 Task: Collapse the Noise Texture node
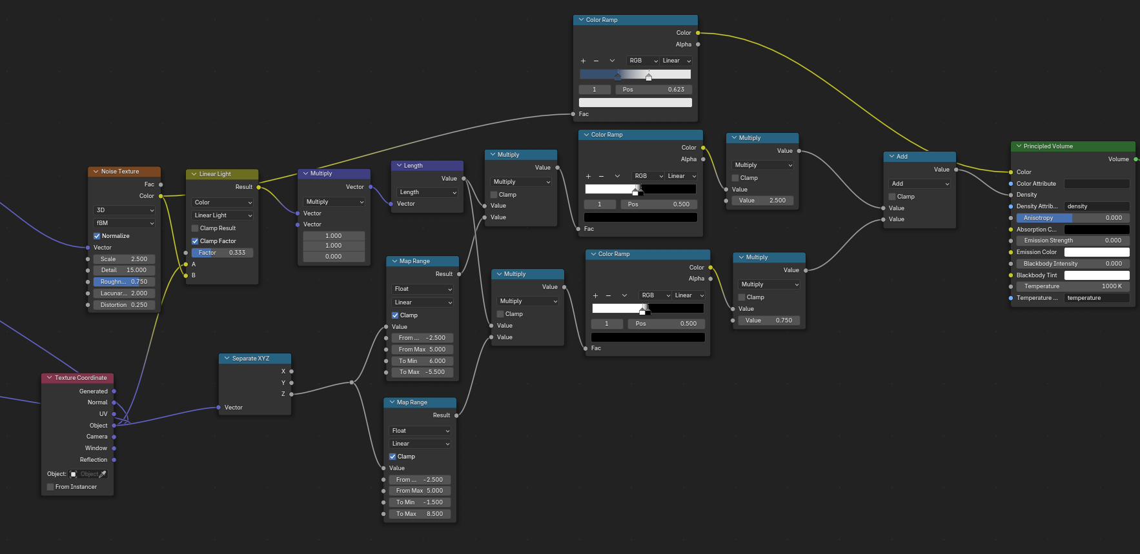(x=96, y=172)
